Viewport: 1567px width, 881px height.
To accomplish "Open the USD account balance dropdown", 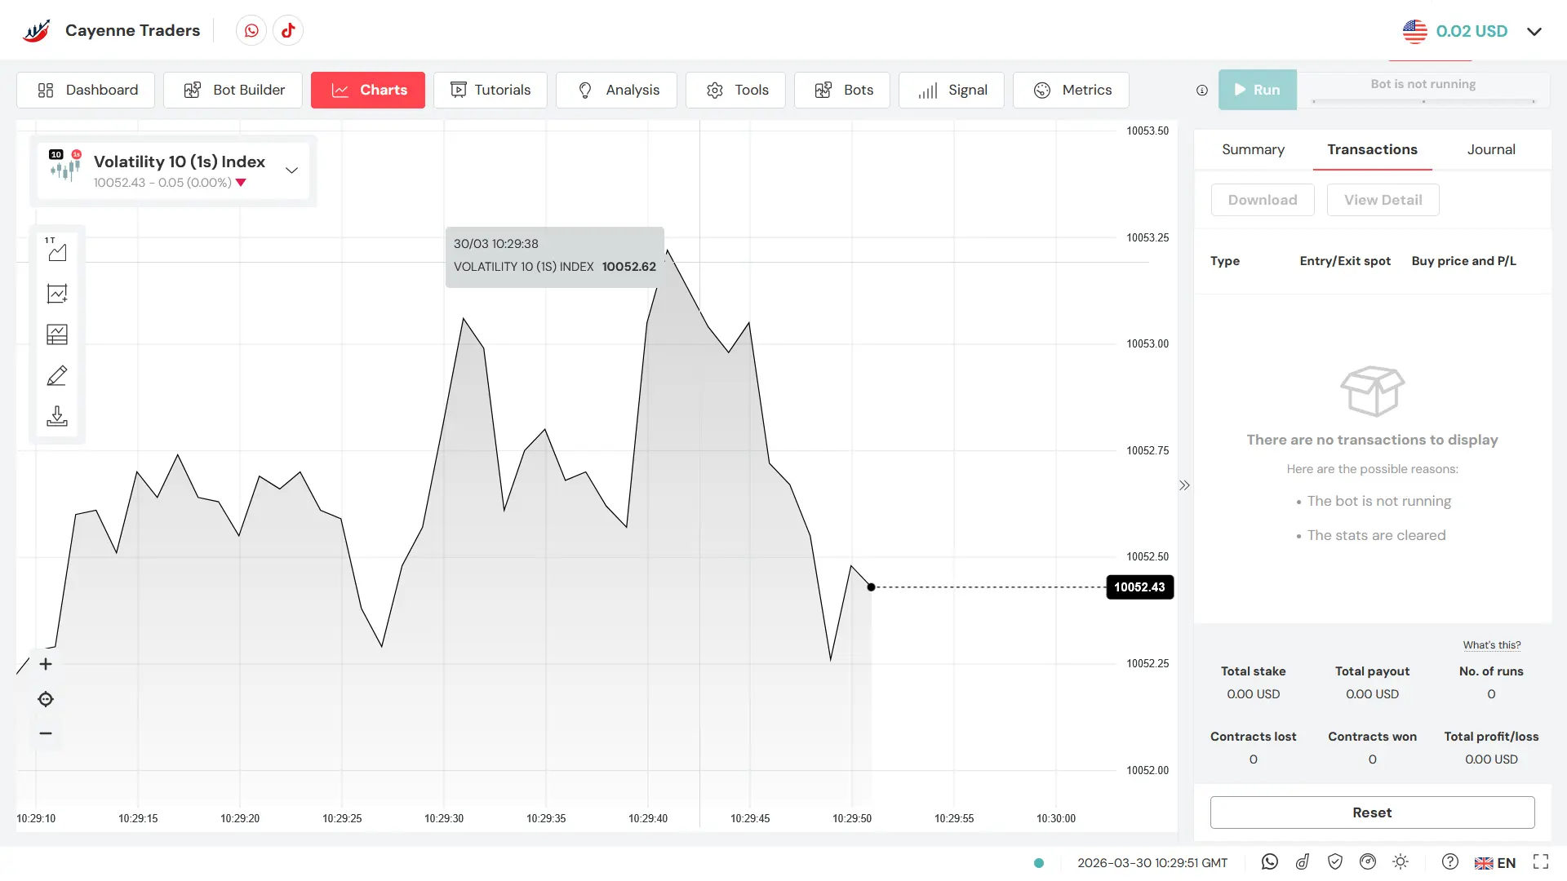I will (1534, 32).
